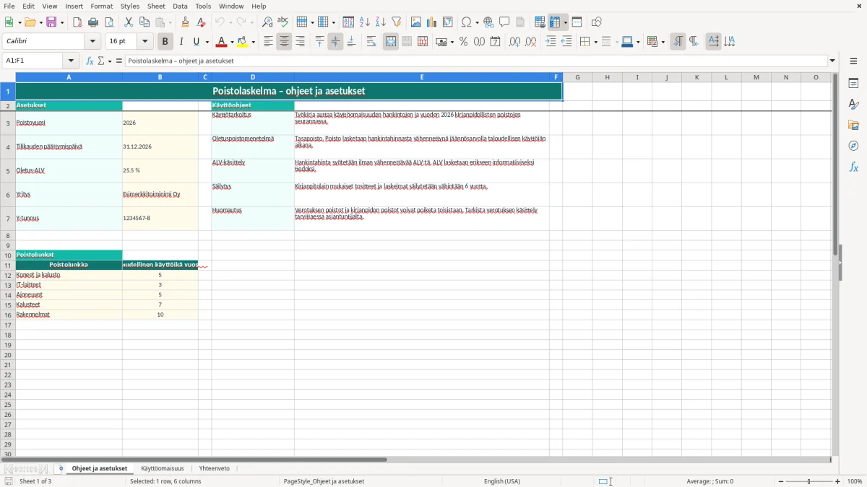Viewport: 867px width, 487px height.
Task: Run the Spelling check icon
Action: coord(282,22)
